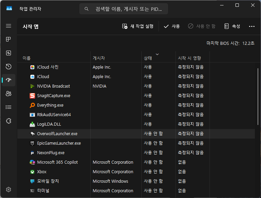Select the NexonPlug.exe row name
261x198 pixels.
pyautogui.click(x=51, y=153)
